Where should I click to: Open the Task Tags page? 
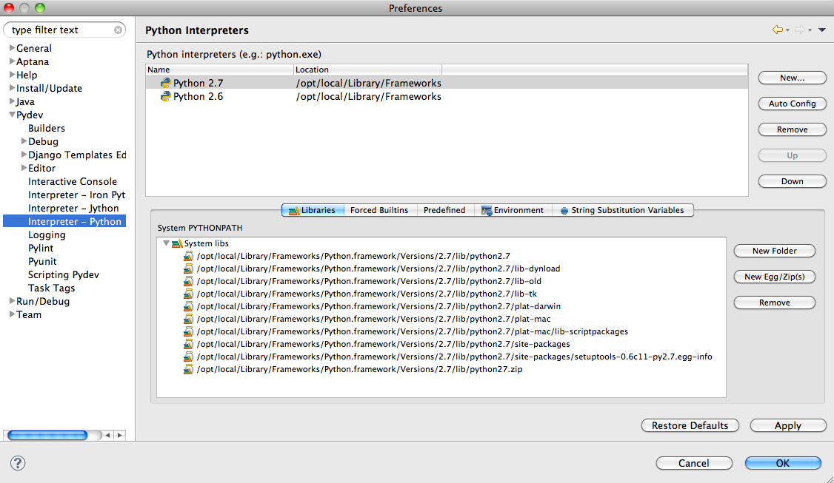(x=51, y=288)
